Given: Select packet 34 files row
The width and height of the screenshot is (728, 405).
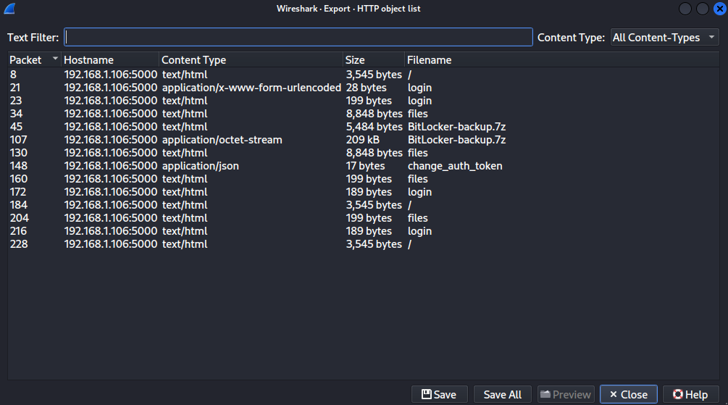Looking at the screenshot, I should click(x=364, y=114).
